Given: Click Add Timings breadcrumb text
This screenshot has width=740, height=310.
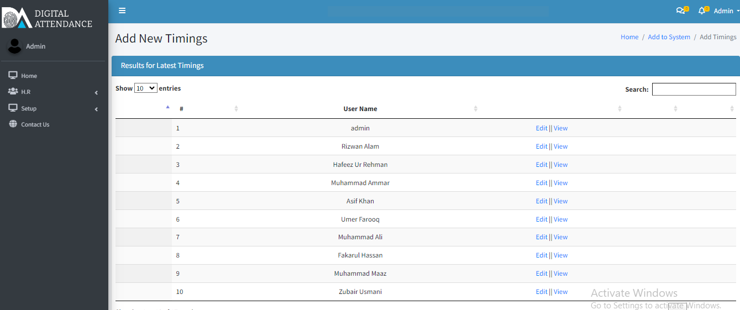Looking at the screenshot, I should coord(718,37).
